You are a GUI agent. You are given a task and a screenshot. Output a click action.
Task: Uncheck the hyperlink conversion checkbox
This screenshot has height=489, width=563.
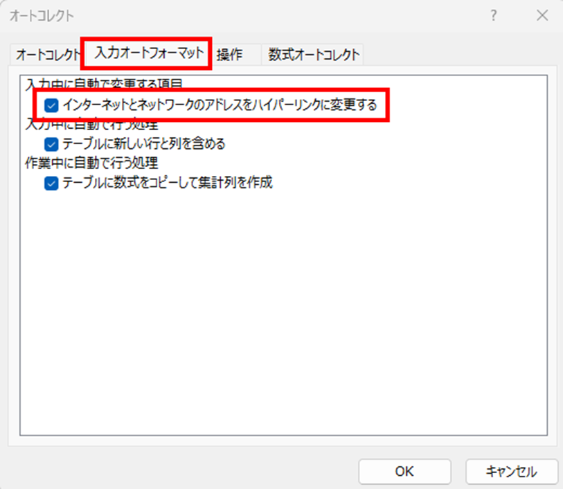pos(51,105)
